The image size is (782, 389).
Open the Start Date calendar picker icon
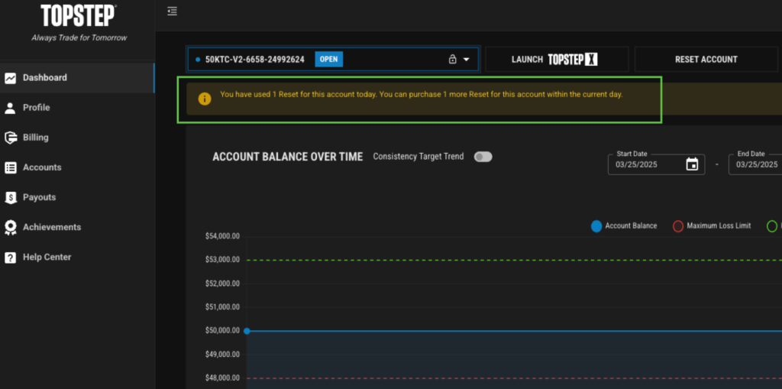692,164
